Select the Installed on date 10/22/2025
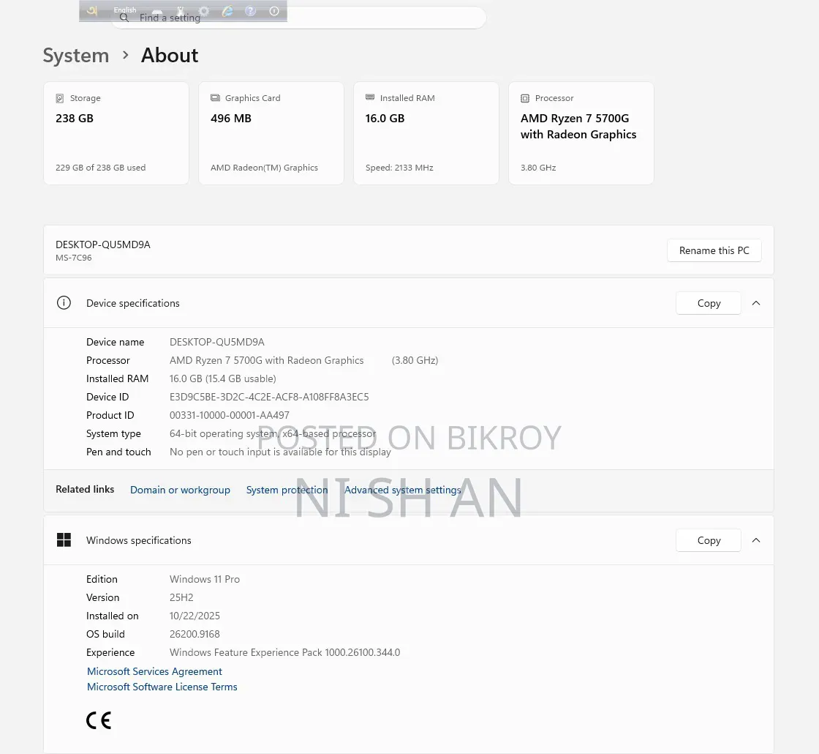The image size is (819, 754). 195,616
